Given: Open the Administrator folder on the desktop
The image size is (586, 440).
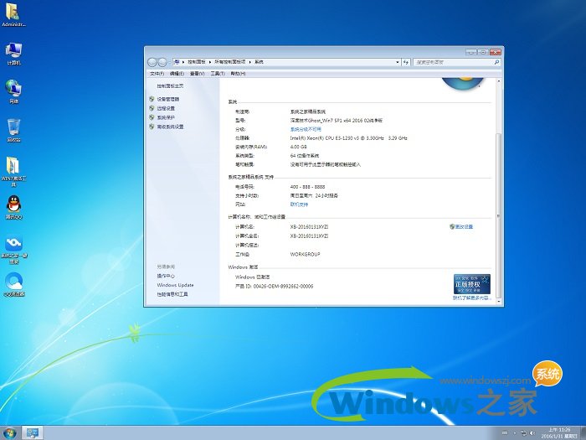Looking at the screenshot, I should coord(13,14).
